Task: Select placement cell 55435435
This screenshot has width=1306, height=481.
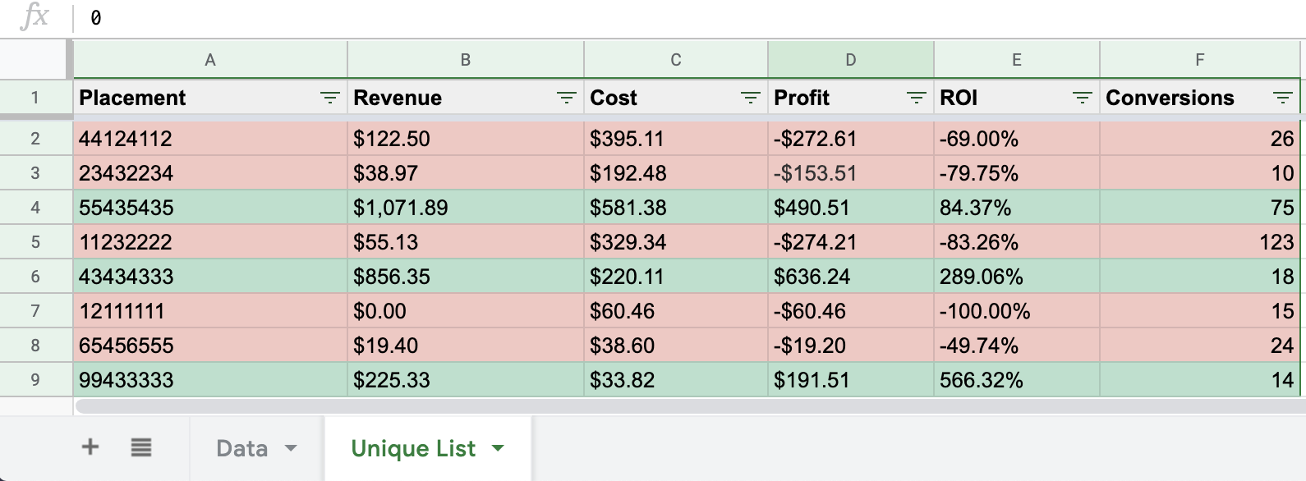Action: point(210,208)
